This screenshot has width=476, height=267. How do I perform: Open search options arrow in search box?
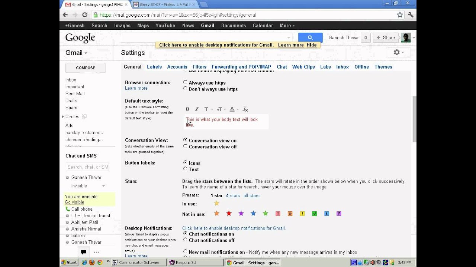coord(289,37)
